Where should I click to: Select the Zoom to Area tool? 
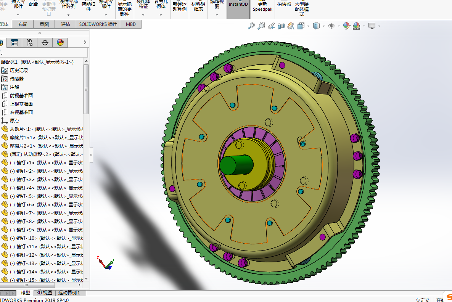point(261,26)
